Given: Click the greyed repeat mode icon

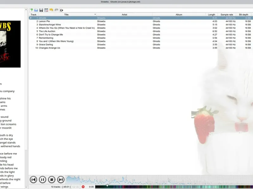Looking at the screenshot, I should click(x=74, y=187).
